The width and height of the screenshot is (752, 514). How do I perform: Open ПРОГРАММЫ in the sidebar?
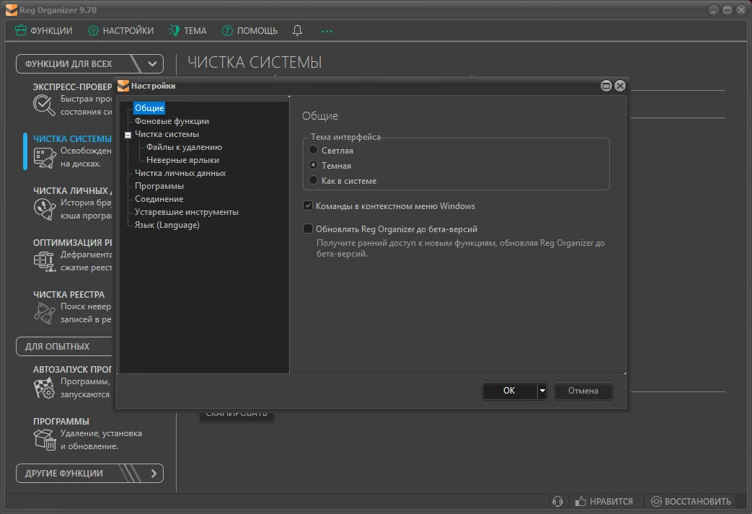[61, 421]
